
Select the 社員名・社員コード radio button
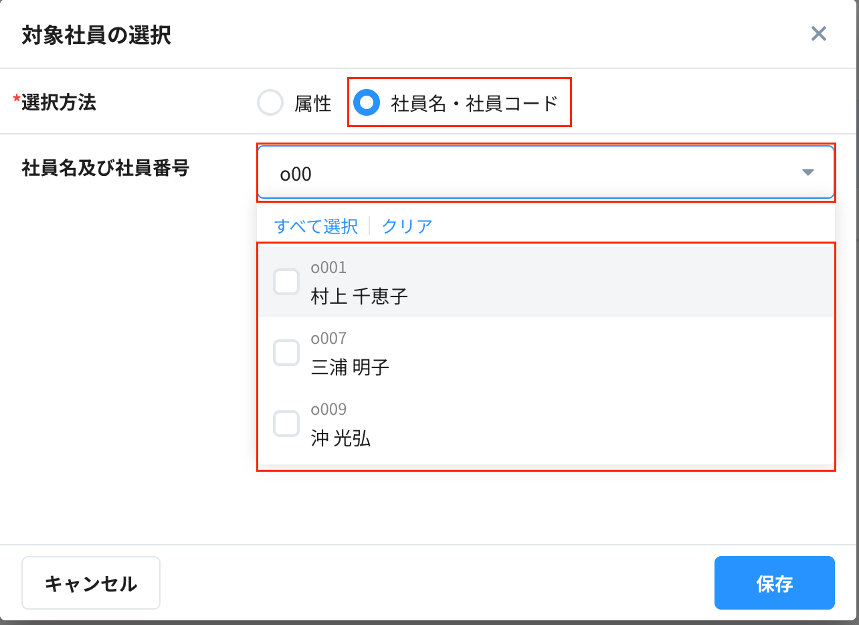pyautogui.click(x=367, y=103)
